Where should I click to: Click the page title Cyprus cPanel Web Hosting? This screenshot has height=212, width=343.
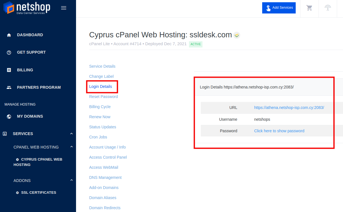(161, 35)
